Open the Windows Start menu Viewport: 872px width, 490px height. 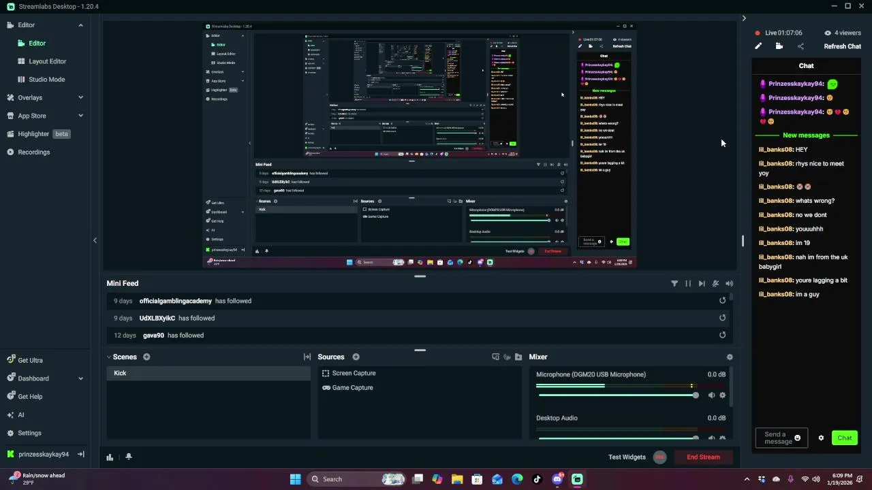295,479
